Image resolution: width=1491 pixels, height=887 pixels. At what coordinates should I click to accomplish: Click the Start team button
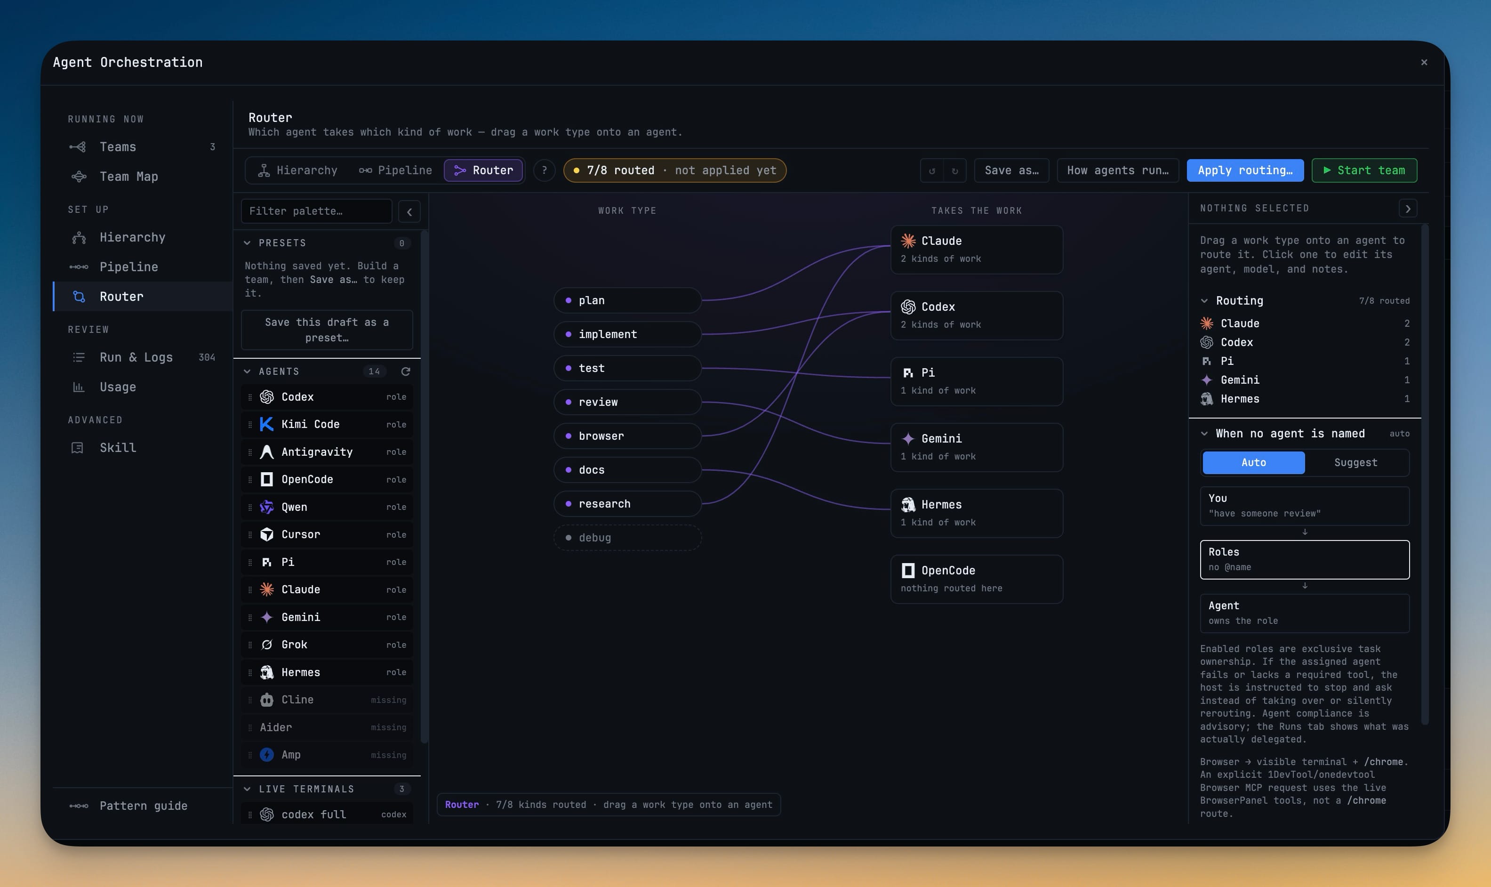(1364, 170)
